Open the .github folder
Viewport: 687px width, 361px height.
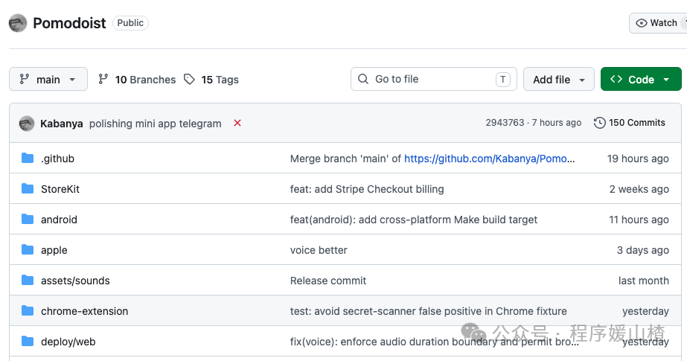pos(57,159)
